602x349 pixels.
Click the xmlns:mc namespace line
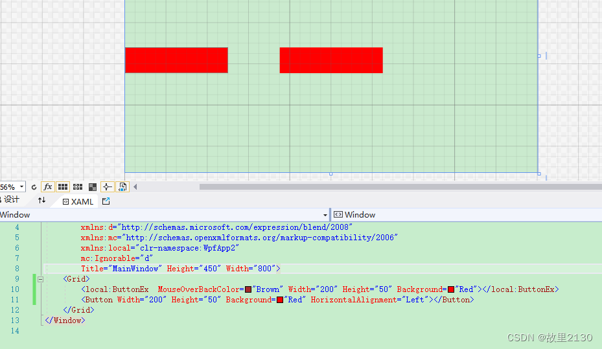(239, 238)
